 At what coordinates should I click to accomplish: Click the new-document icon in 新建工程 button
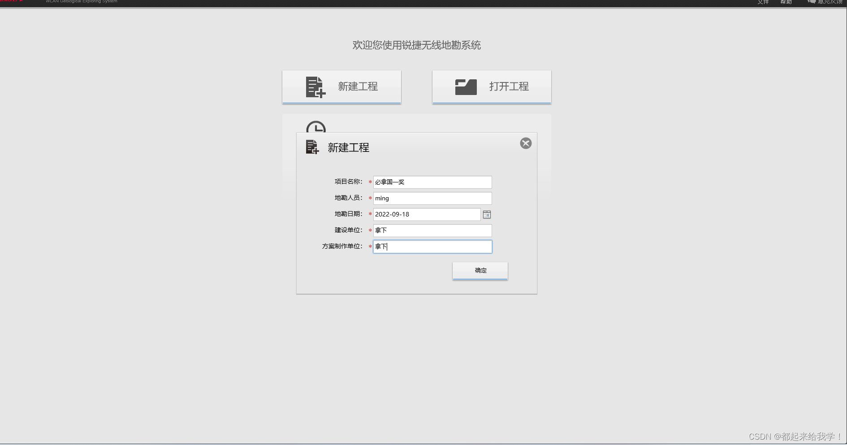315,87
